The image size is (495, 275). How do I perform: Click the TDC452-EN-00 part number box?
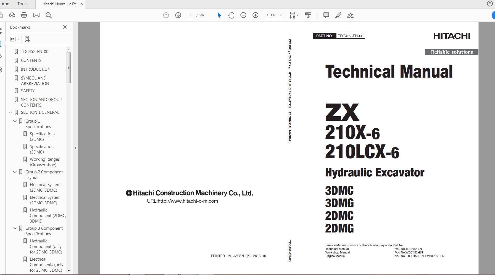[351, 36]
